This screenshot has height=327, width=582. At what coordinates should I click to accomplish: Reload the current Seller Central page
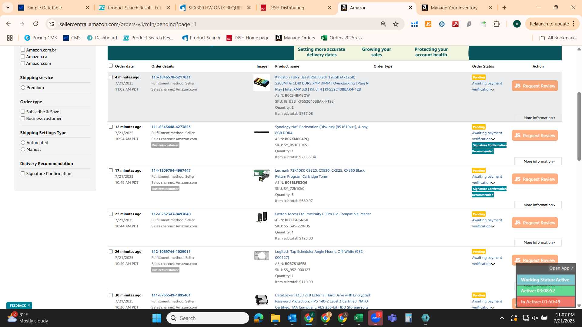35,24
